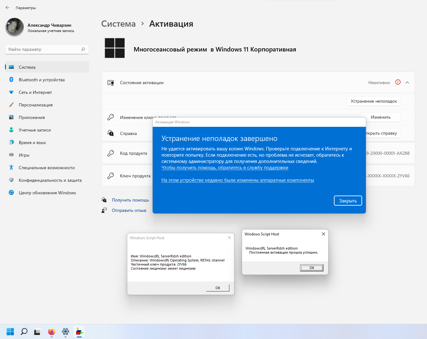Image resolution: width=427 pixels, height=339 pixels.
Task: Open 'Конфиденциальность и защита' settings
Action: click(x=47, y=180)
